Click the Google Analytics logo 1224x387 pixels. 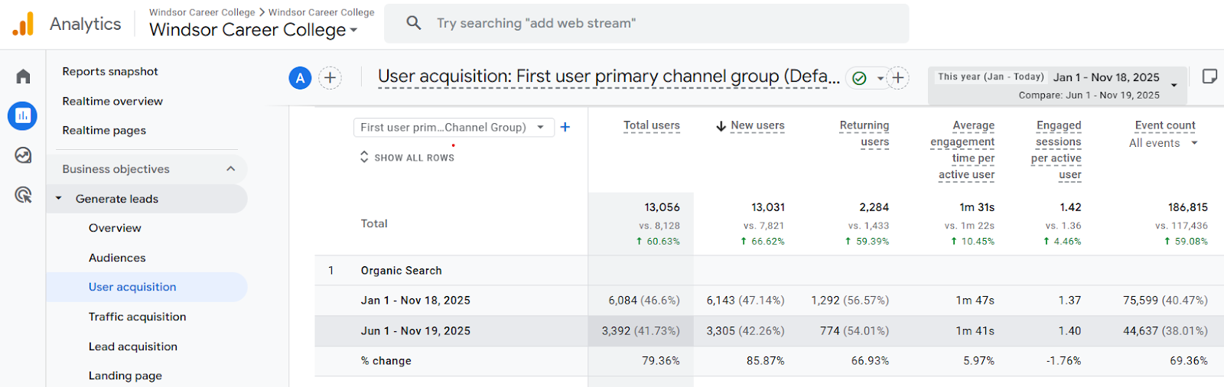(24, 24)
